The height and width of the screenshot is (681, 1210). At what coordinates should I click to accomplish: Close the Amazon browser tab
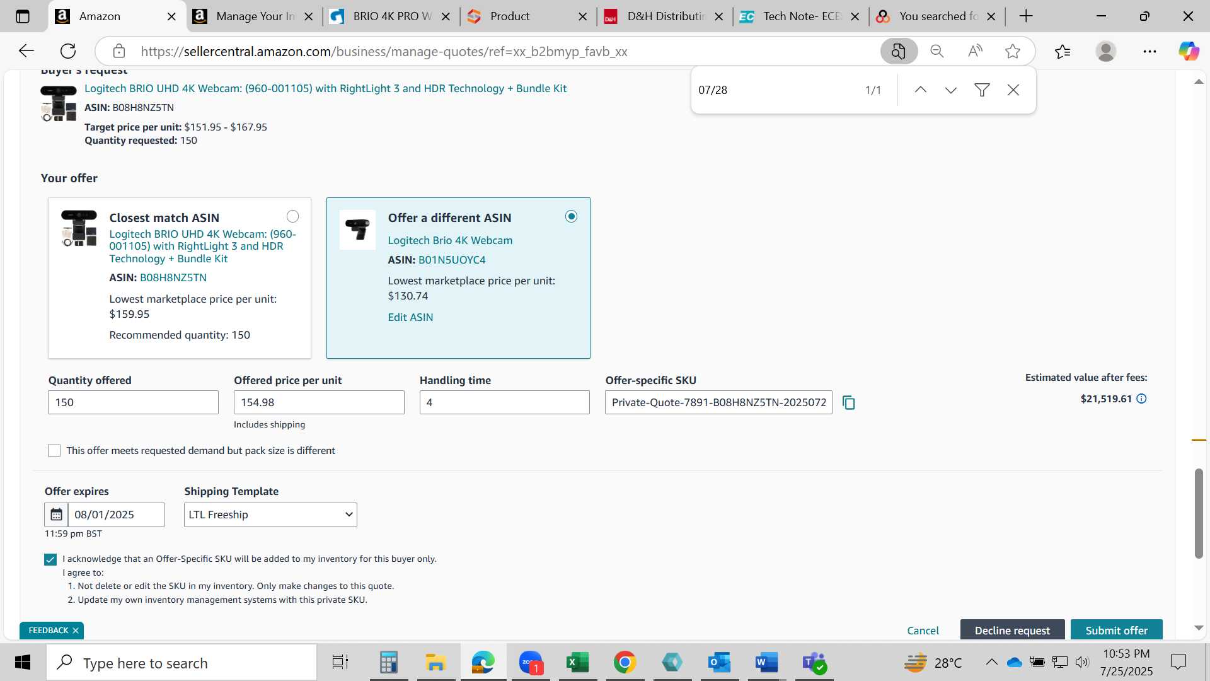pyautogui.click(x=171, y=16)
